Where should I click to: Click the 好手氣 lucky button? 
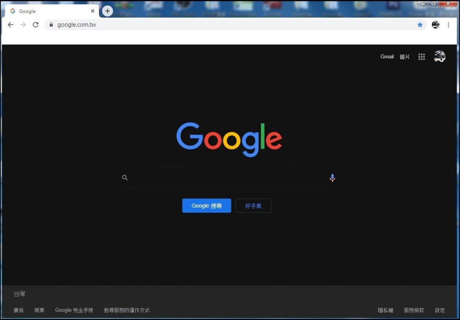pyautogui.click(x=253, y=205)
